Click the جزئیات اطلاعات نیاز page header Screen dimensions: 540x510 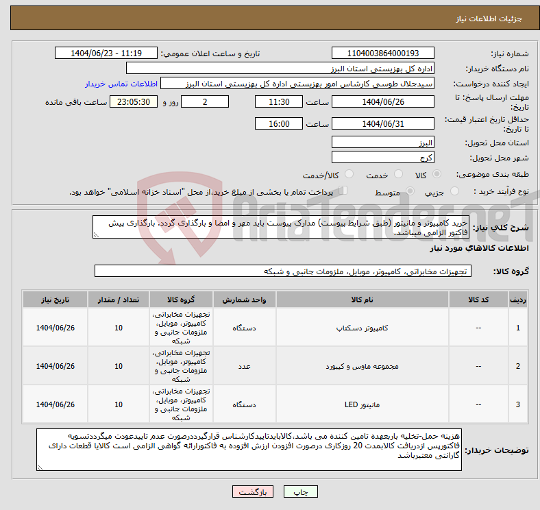pyautogui.click(x=489, y=19)
